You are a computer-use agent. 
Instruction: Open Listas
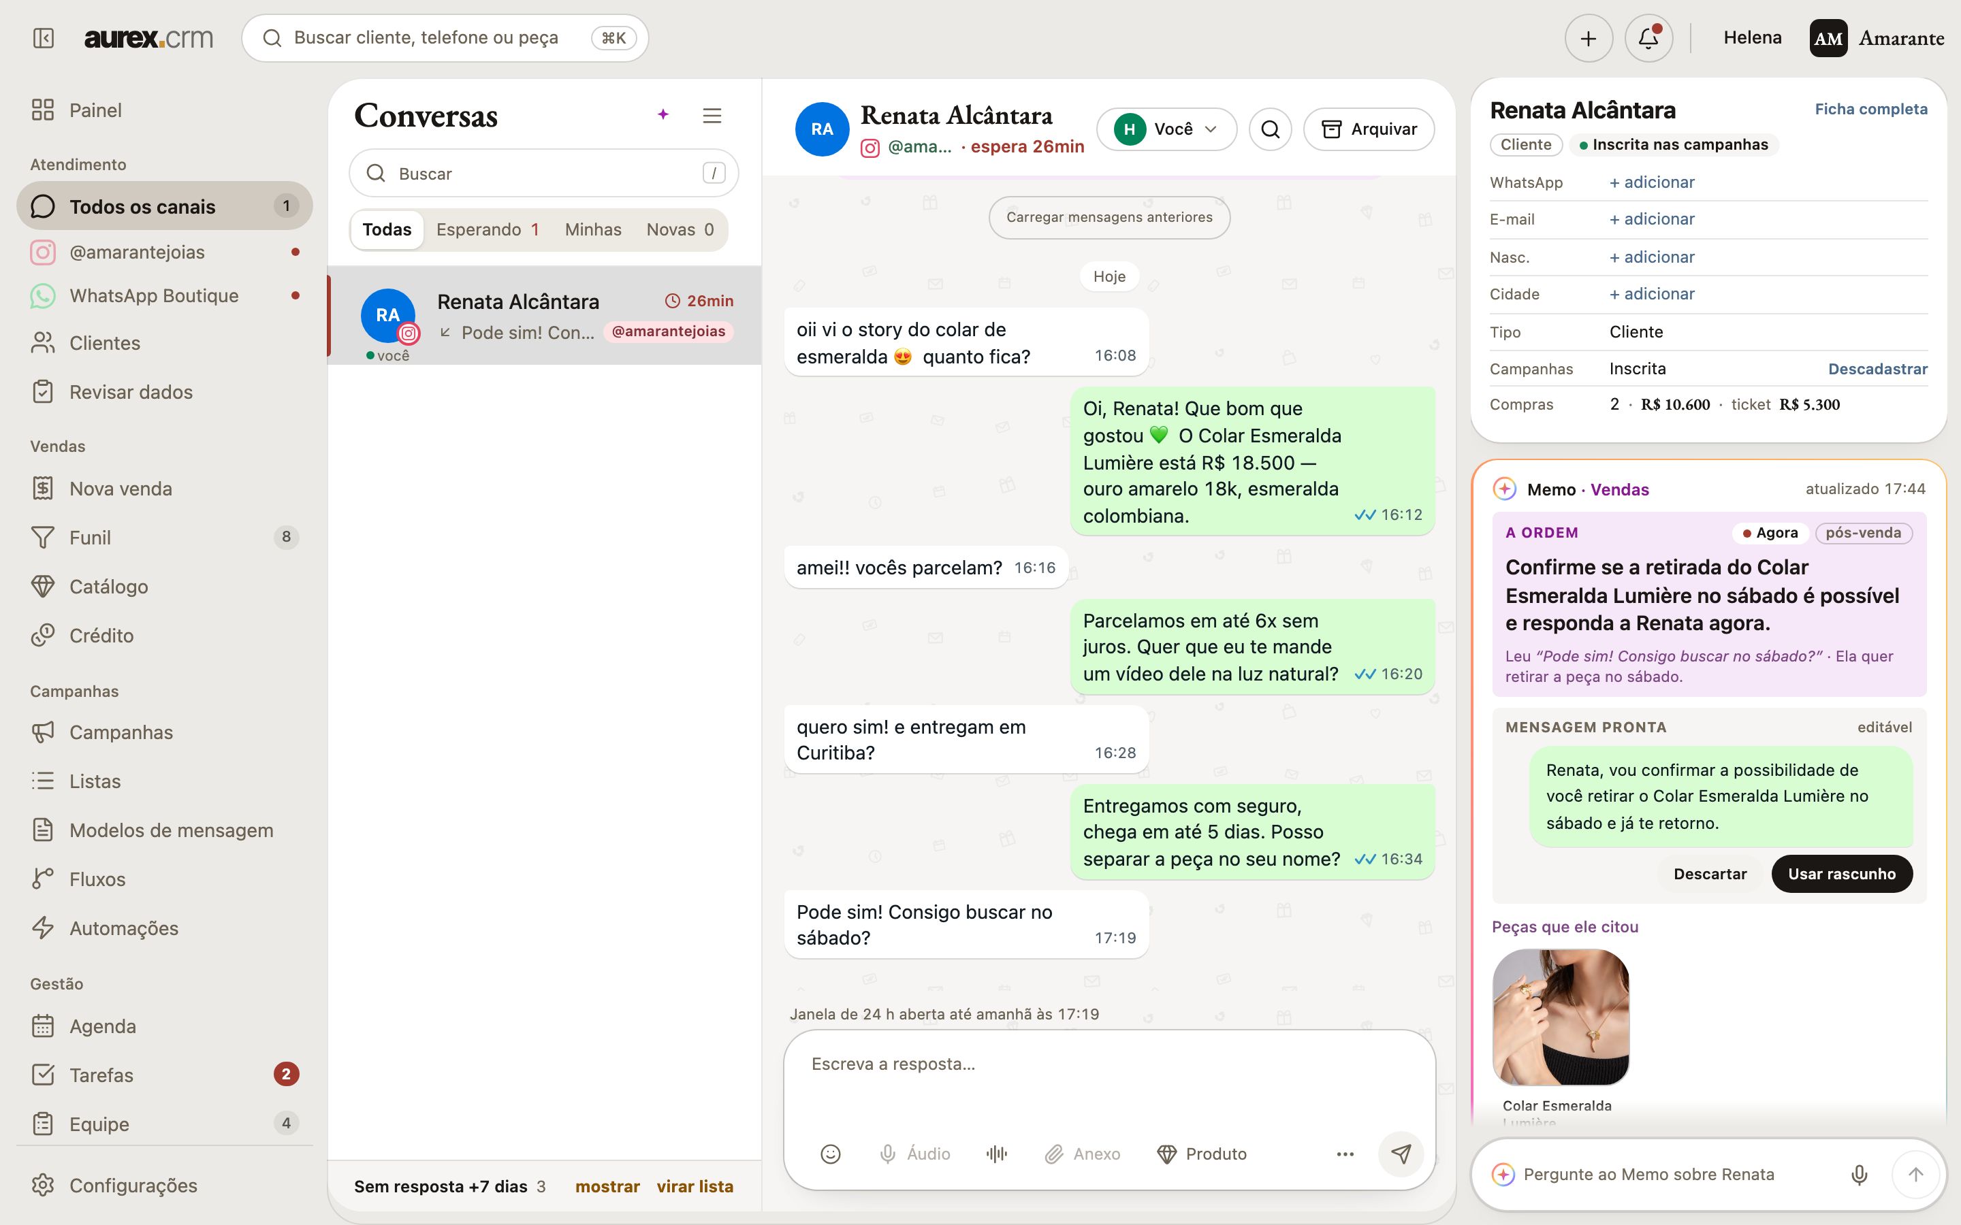pos(165,781)
